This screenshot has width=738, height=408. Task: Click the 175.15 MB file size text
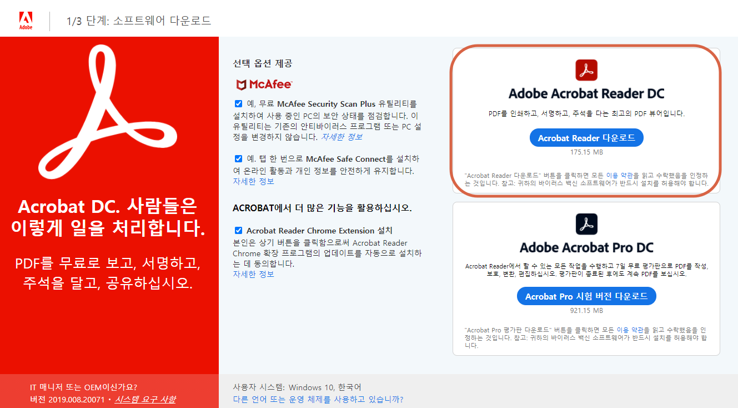pyautogui.click(x=586, y=152)
